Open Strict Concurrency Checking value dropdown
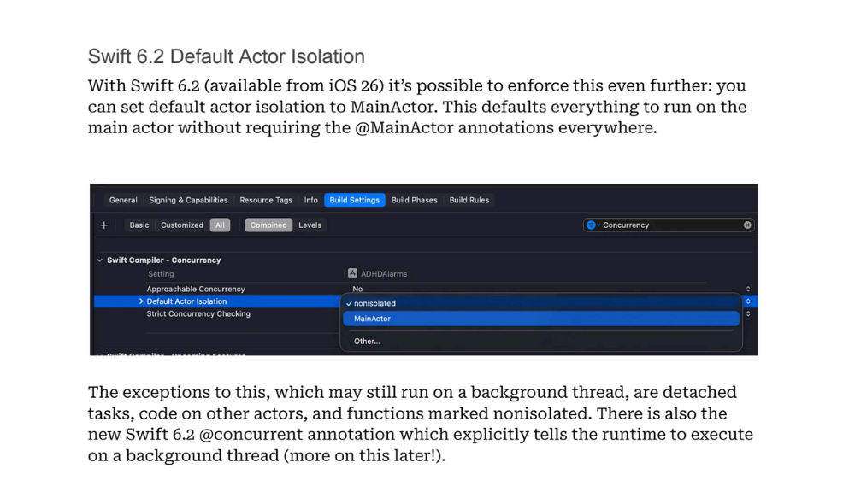This screenshot has height=480, width=855. [747, 314]
